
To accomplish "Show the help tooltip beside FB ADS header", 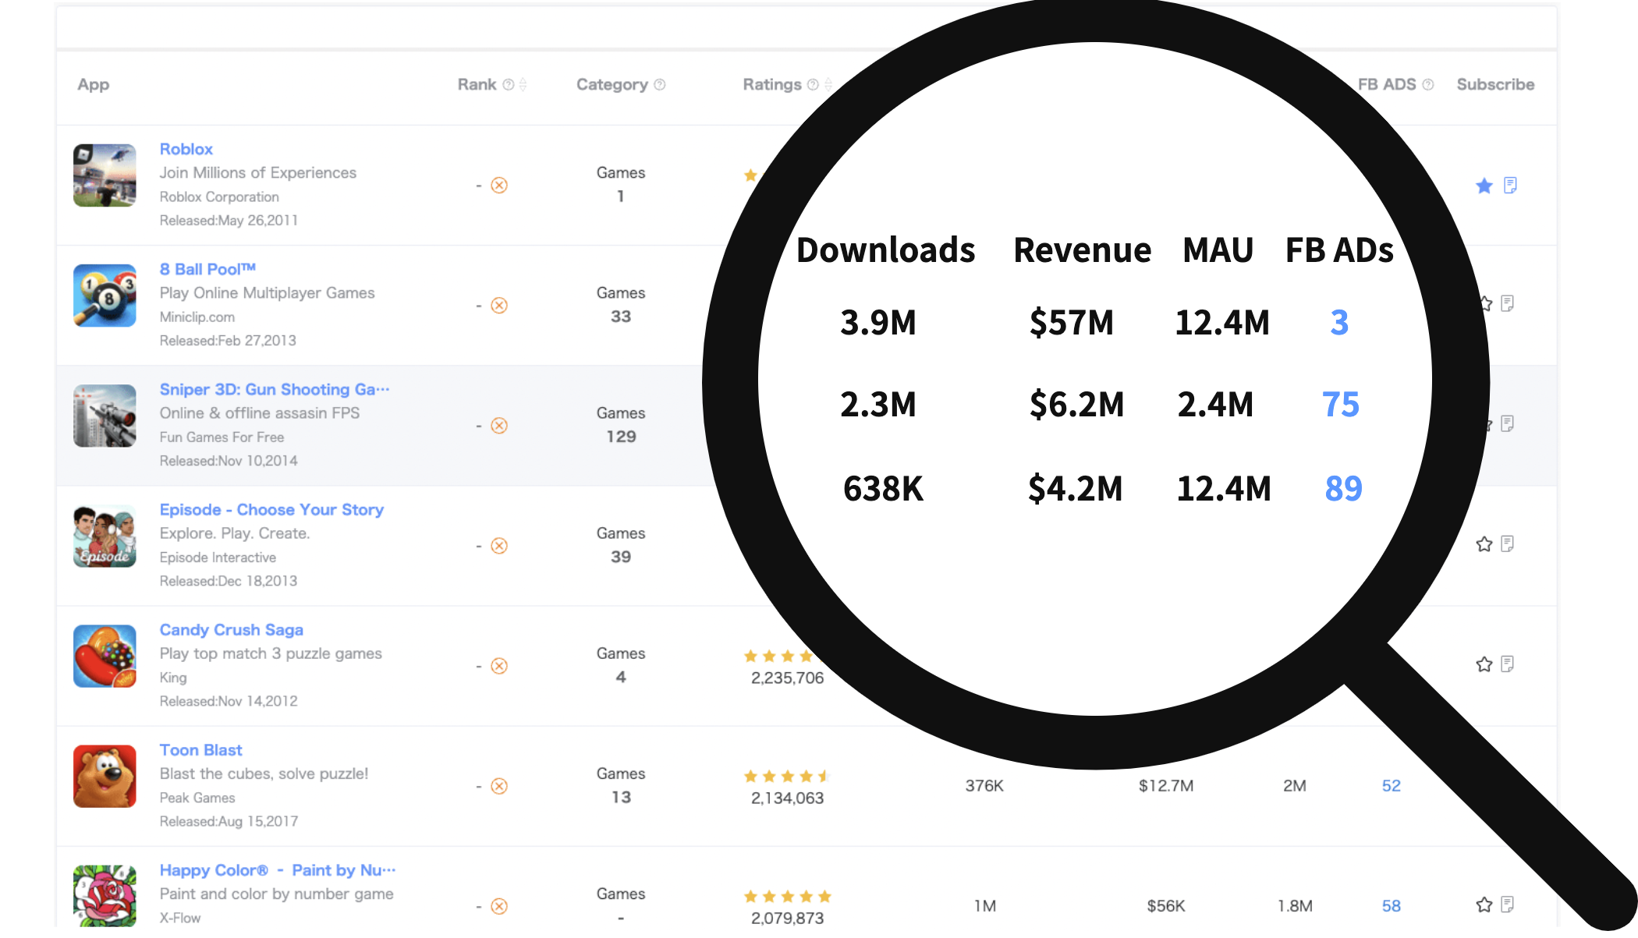I will coord(1427,84).
